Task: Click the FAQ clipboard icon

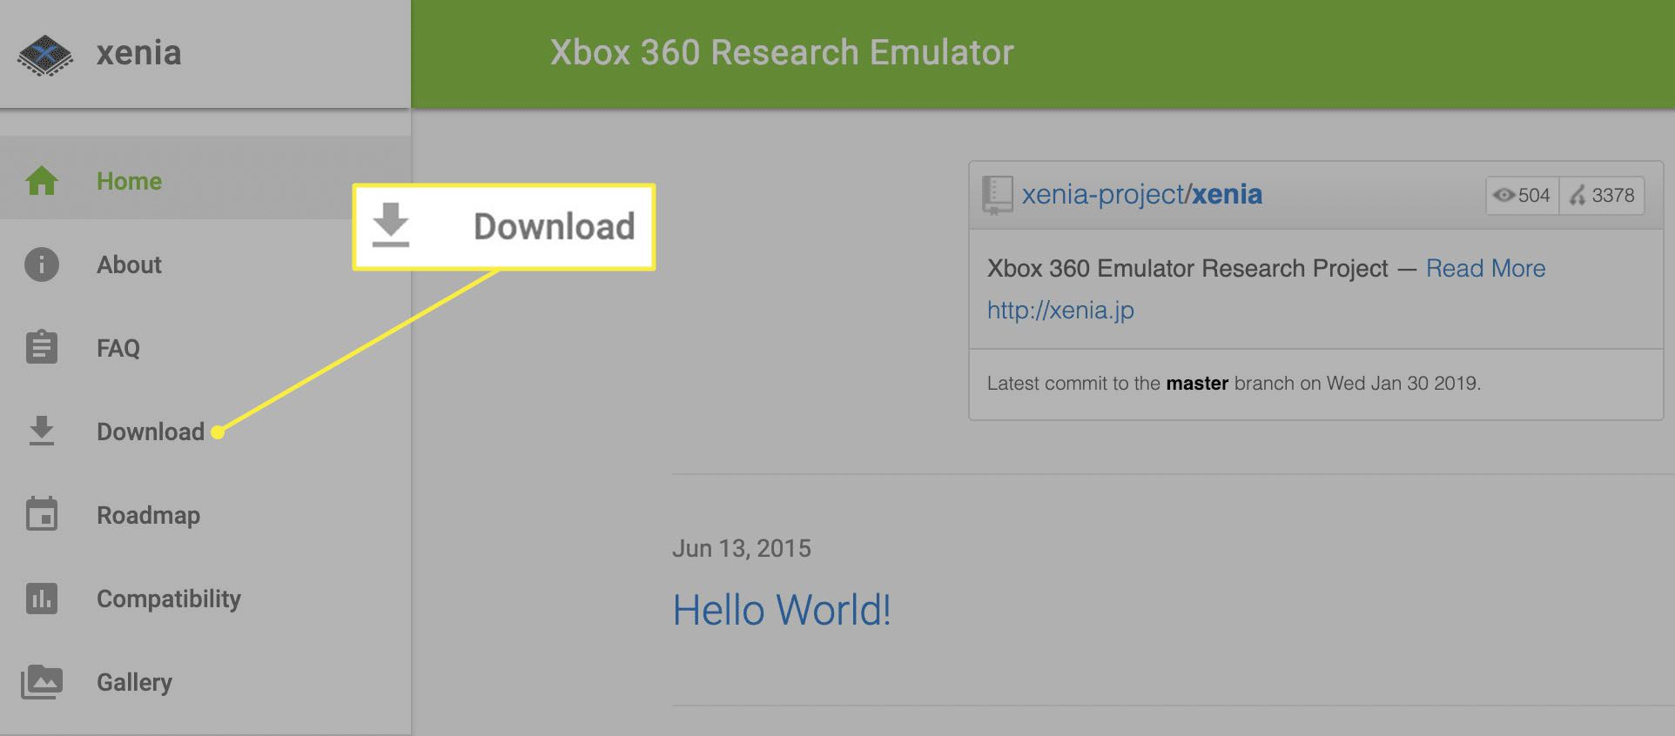Action: 42,347
